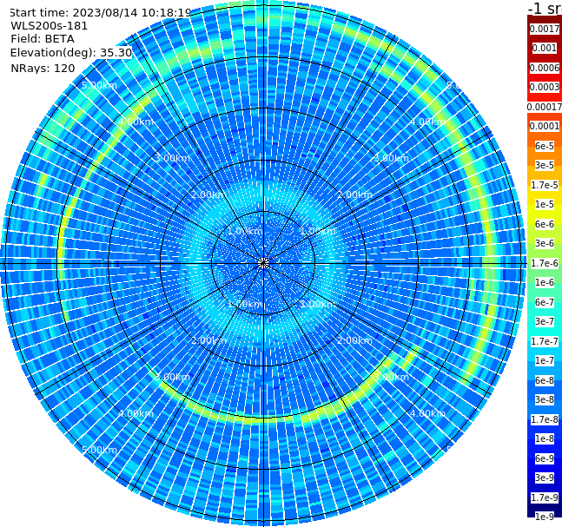The height and width of the screenshot is (527, 562).
Task: Click the WLS200s-181 instrument label
Action: click(50, 26)
